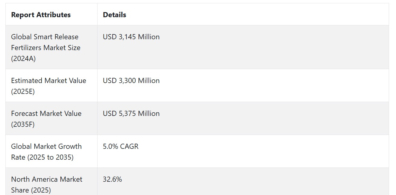Click the 5.0% CAGR value
The height and width of the screenshot is (195, 396).
(121, 146)
